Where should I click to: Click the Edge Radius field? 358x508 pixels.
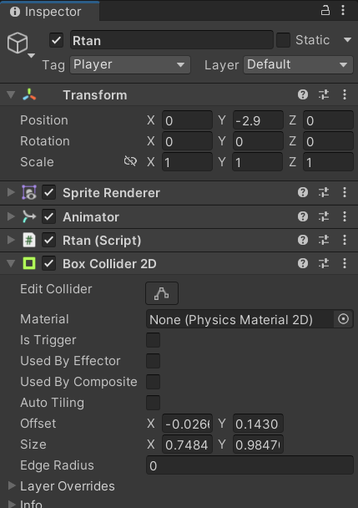click(250, 465)
